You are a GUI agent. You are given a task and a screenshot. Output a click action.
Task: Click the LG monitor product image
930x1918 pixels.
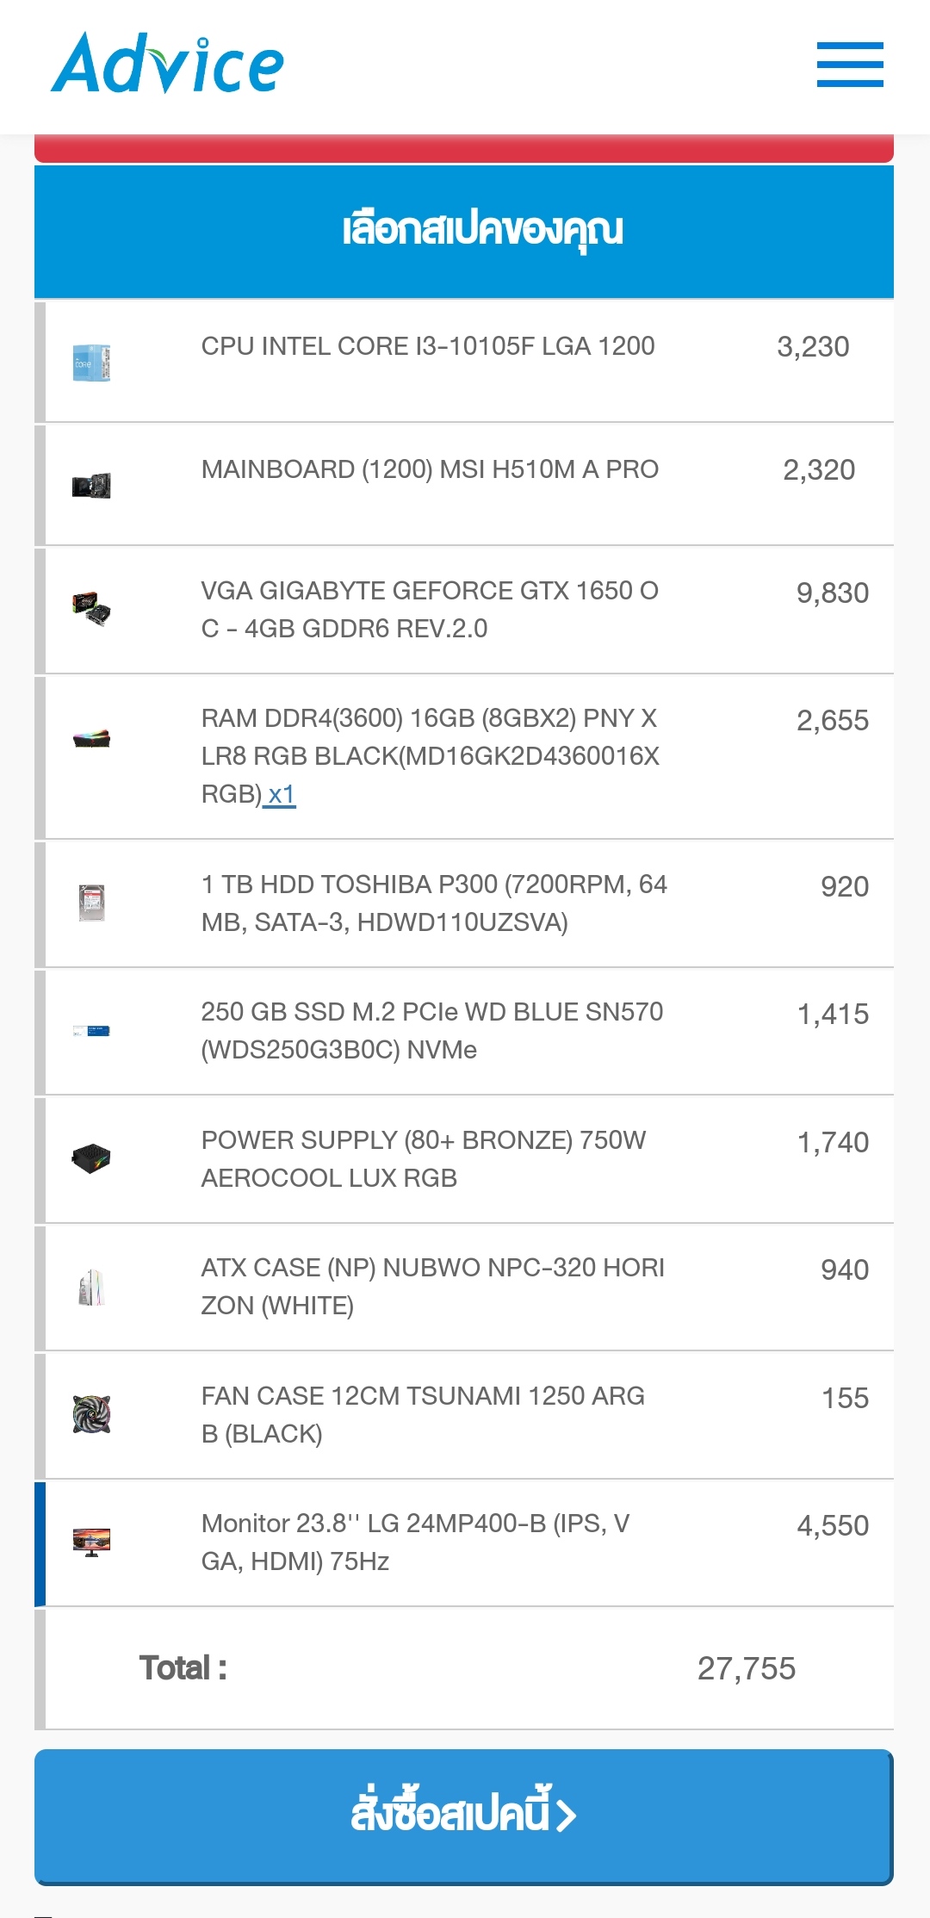91,1542
